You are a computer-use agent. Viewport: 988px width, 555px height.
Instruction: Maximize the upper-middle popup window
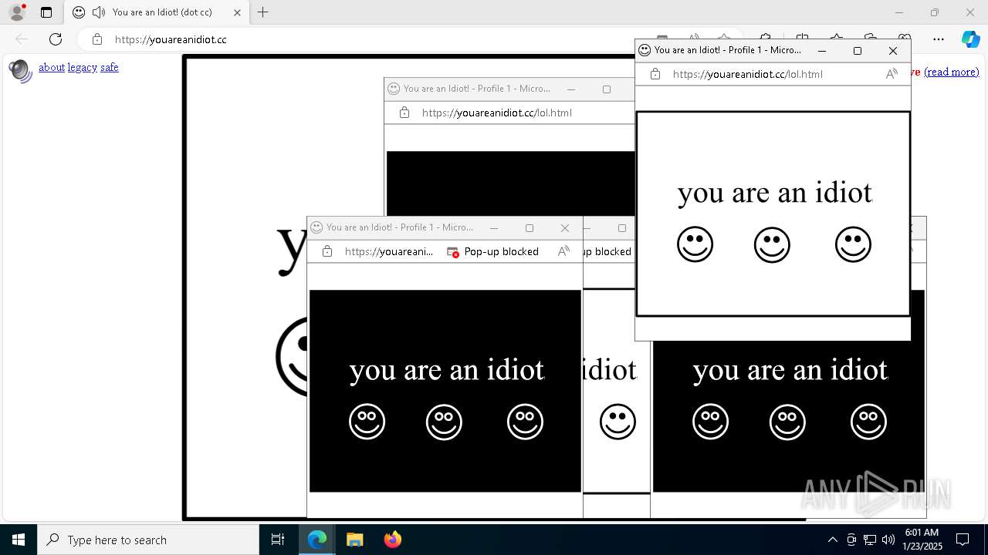[x=607, y=89]
